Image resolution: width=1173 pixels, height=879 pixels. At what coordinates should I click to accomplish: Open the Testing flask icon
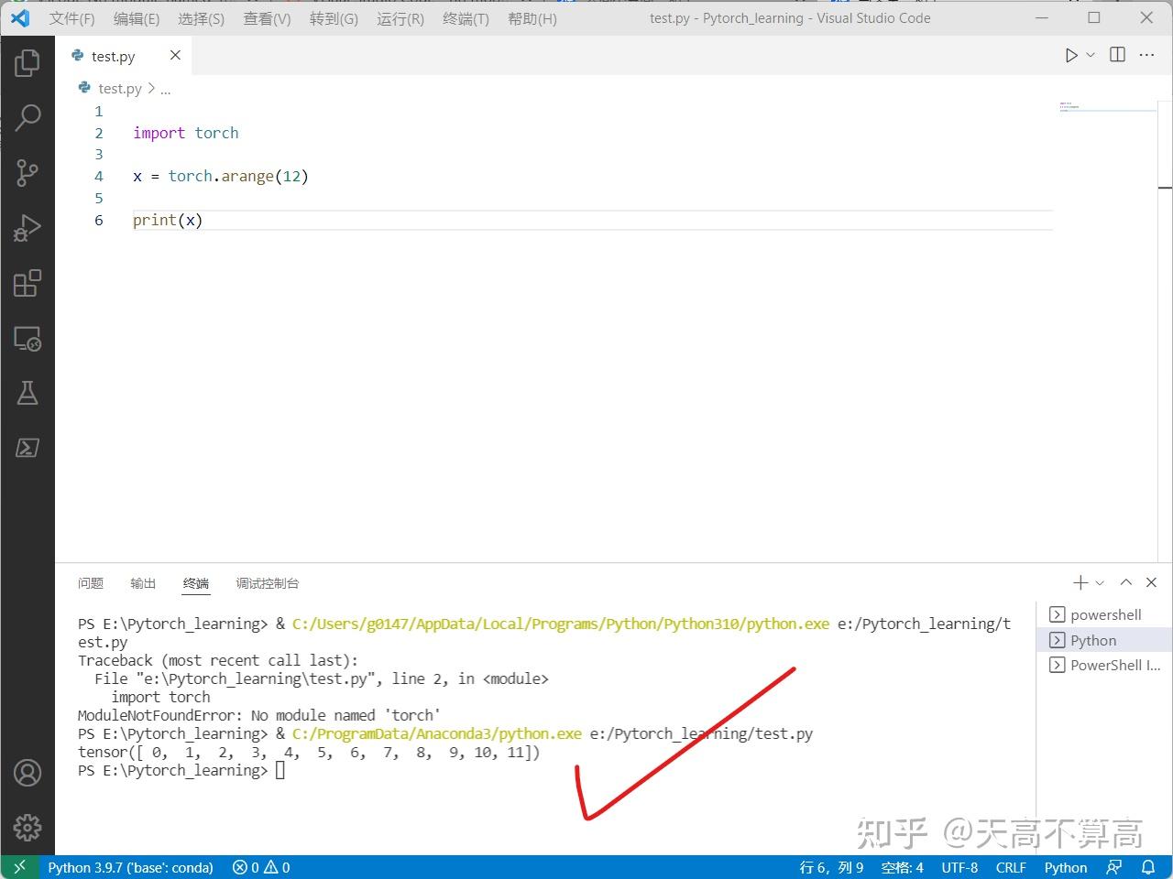(x=27, y=392)
